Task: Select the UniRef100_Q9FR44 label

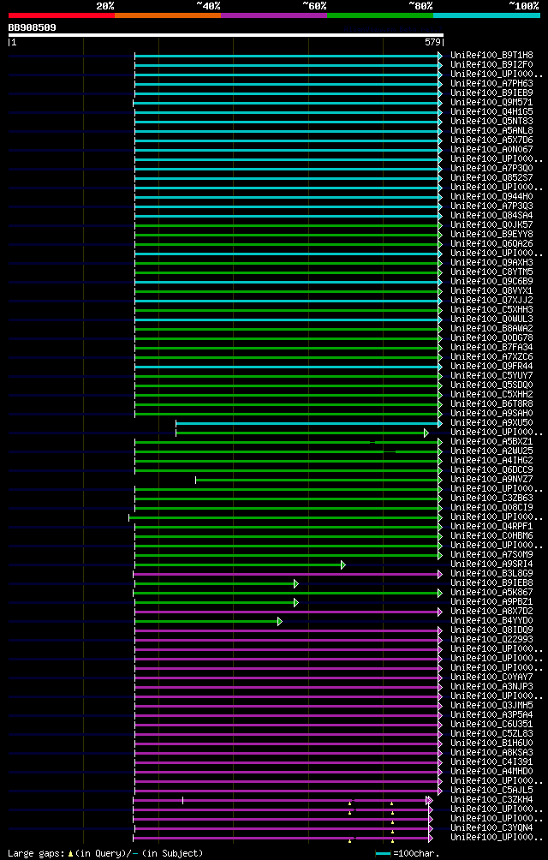Action: point(491,366)
